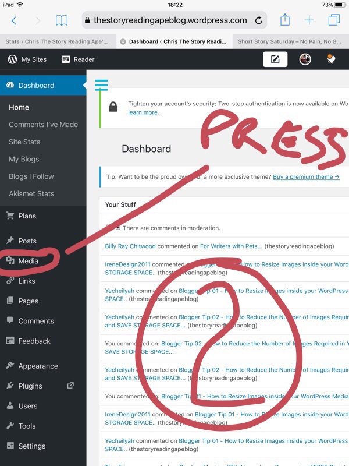The image size is (349, 466).
Task: Open a new Safari tab with plus
Action: tap(309, 20)
